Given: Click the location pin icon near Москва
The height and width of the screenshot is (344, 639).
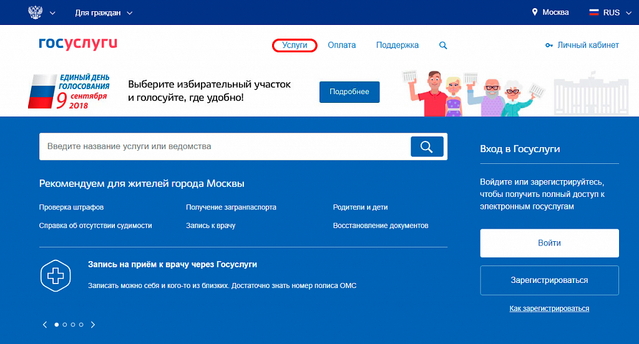Looking at the screenshot, I should point(535,12).
